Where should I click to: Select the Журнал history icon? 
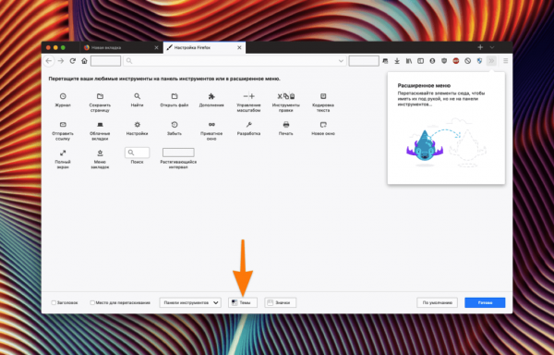point(63,96)
